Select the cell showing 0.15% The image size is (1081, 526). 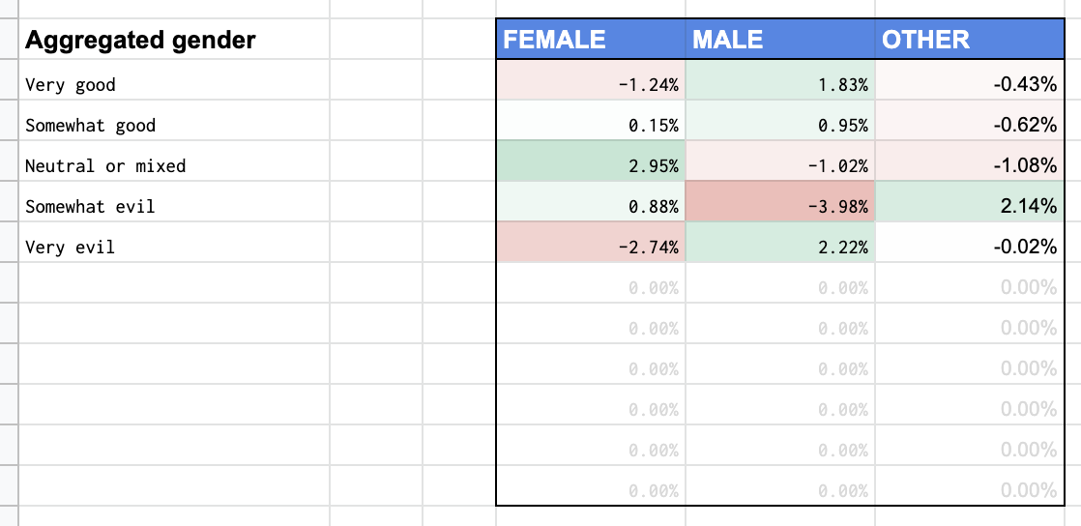click(591, 125)
